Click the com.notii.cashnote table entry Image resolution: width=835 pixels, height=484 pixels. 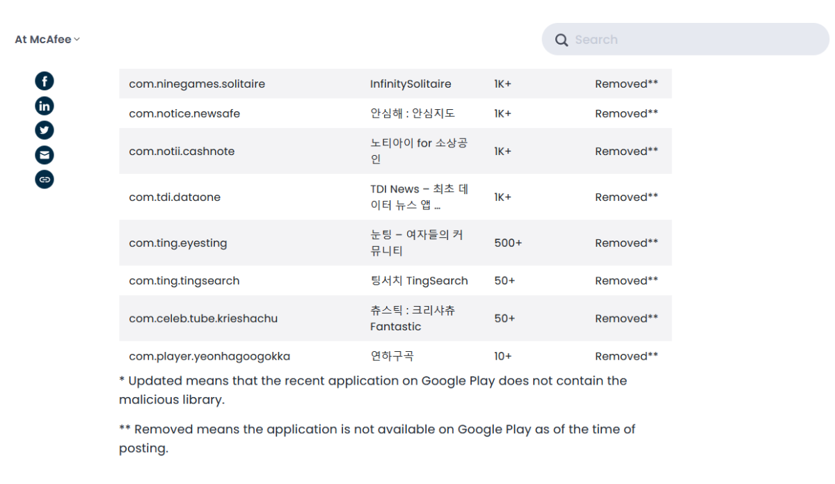click(182, 151)
